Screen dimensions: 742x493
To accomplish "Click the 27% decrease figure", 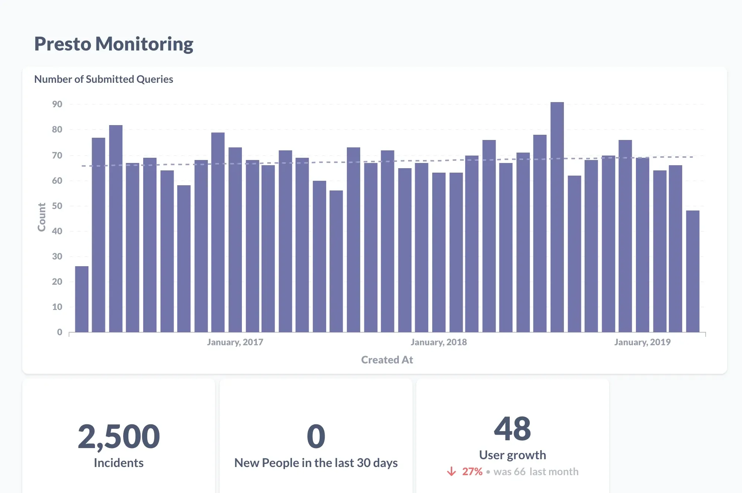I will pyautogui.click(x=472, y=471).
